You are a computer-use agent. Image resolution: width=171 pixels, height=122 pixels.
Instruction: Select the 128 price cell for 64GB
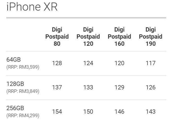tap(57, 63)
